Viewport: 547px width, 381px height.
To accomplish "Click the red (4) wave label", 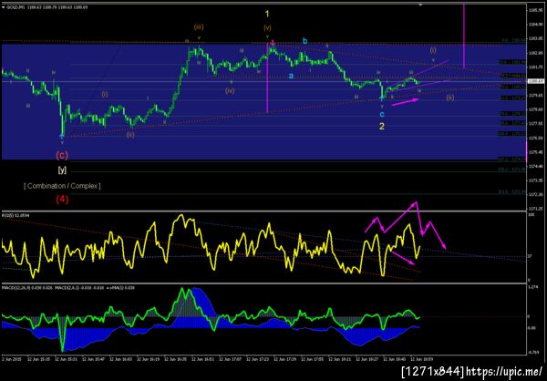I will click(62, 200).
